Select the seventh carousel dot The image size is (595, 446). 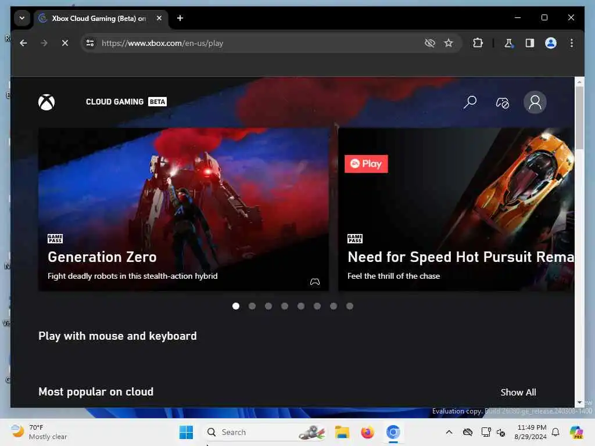tap(334, 306)
